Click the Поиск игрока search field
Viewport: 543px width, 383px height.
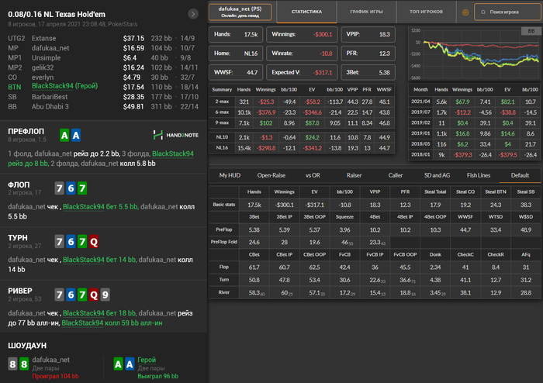tap(507, 12)
